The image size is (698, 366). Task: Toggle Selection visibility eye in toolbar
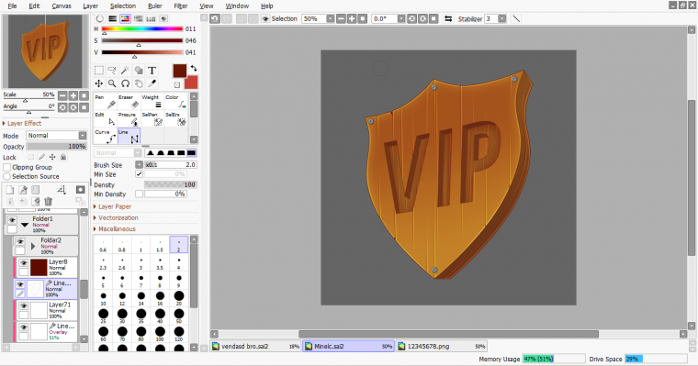265,18
